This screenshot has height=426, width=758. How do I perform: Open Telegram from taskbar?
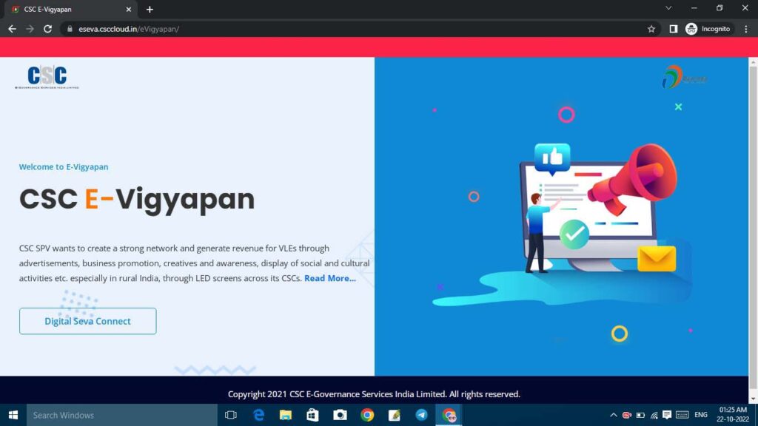point(421,415)
